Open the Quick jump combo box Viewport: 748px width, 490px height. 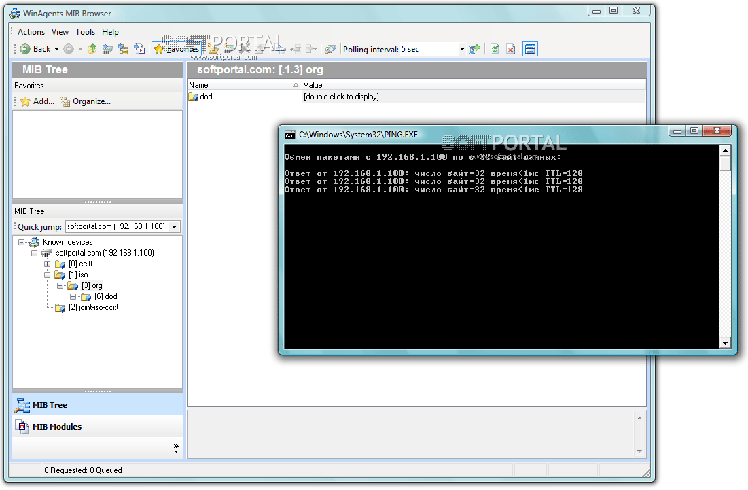(175, 226)
